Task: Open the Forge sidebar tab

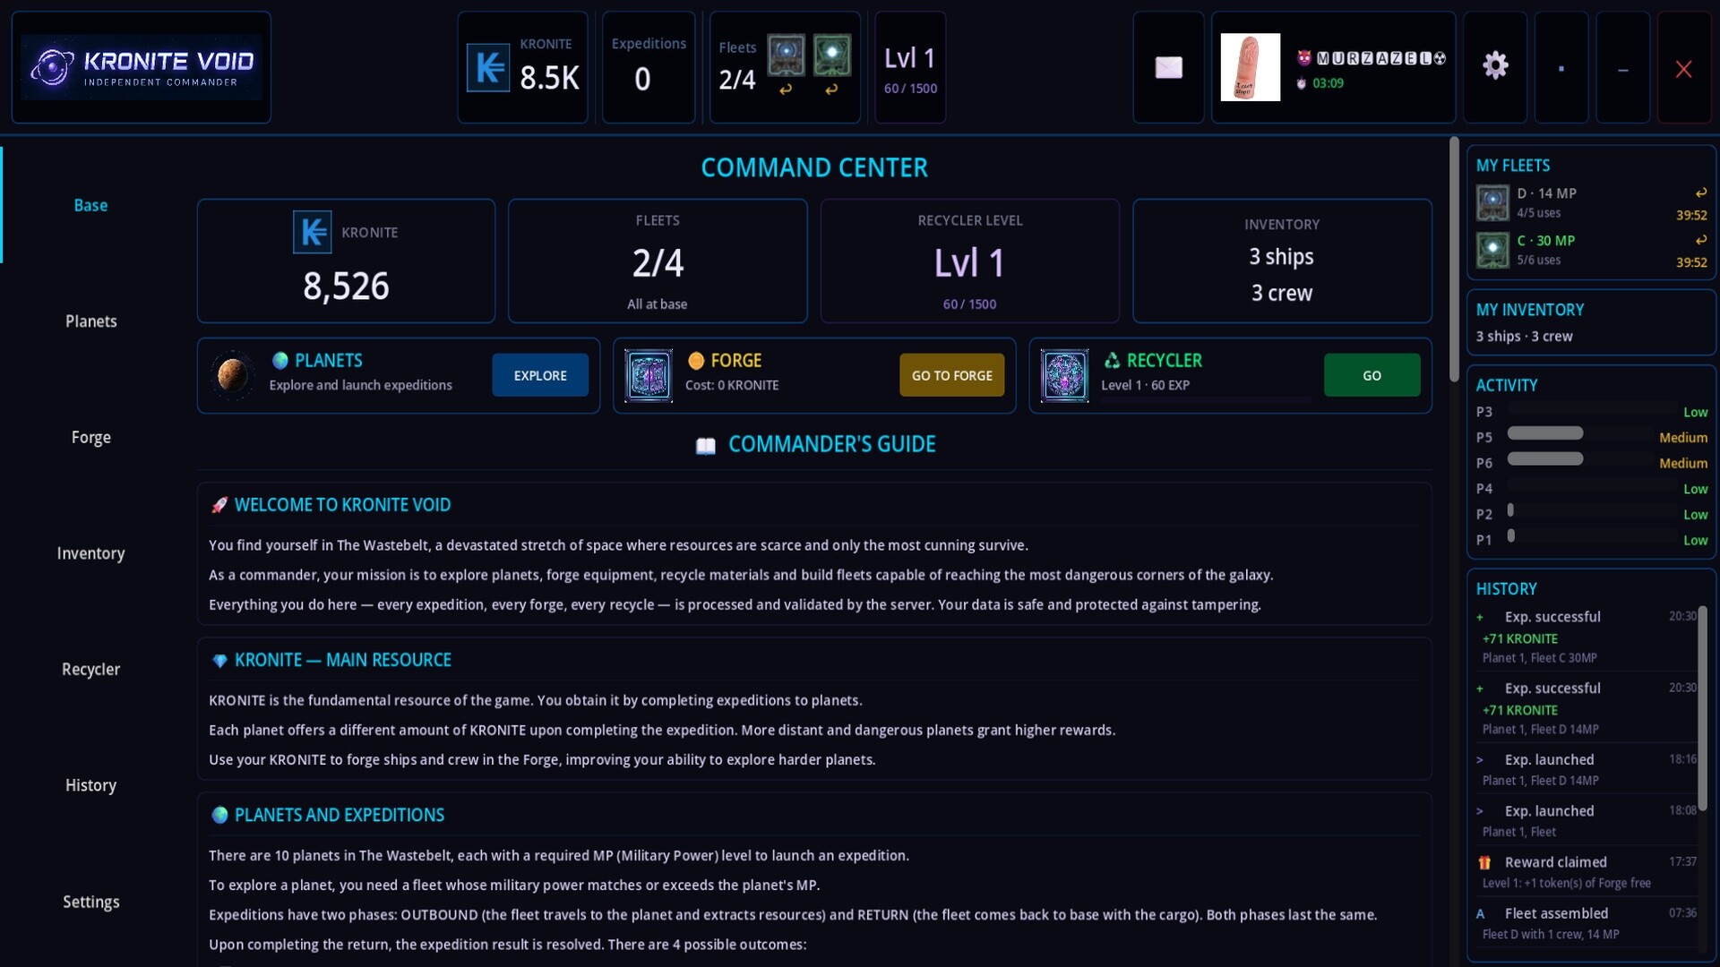Action: click(x=90, y=437)
